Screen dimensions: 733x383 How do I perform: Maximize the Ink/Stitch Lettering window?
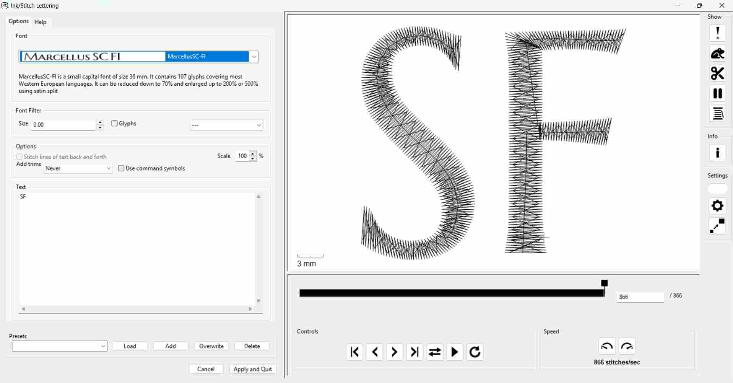699,5
